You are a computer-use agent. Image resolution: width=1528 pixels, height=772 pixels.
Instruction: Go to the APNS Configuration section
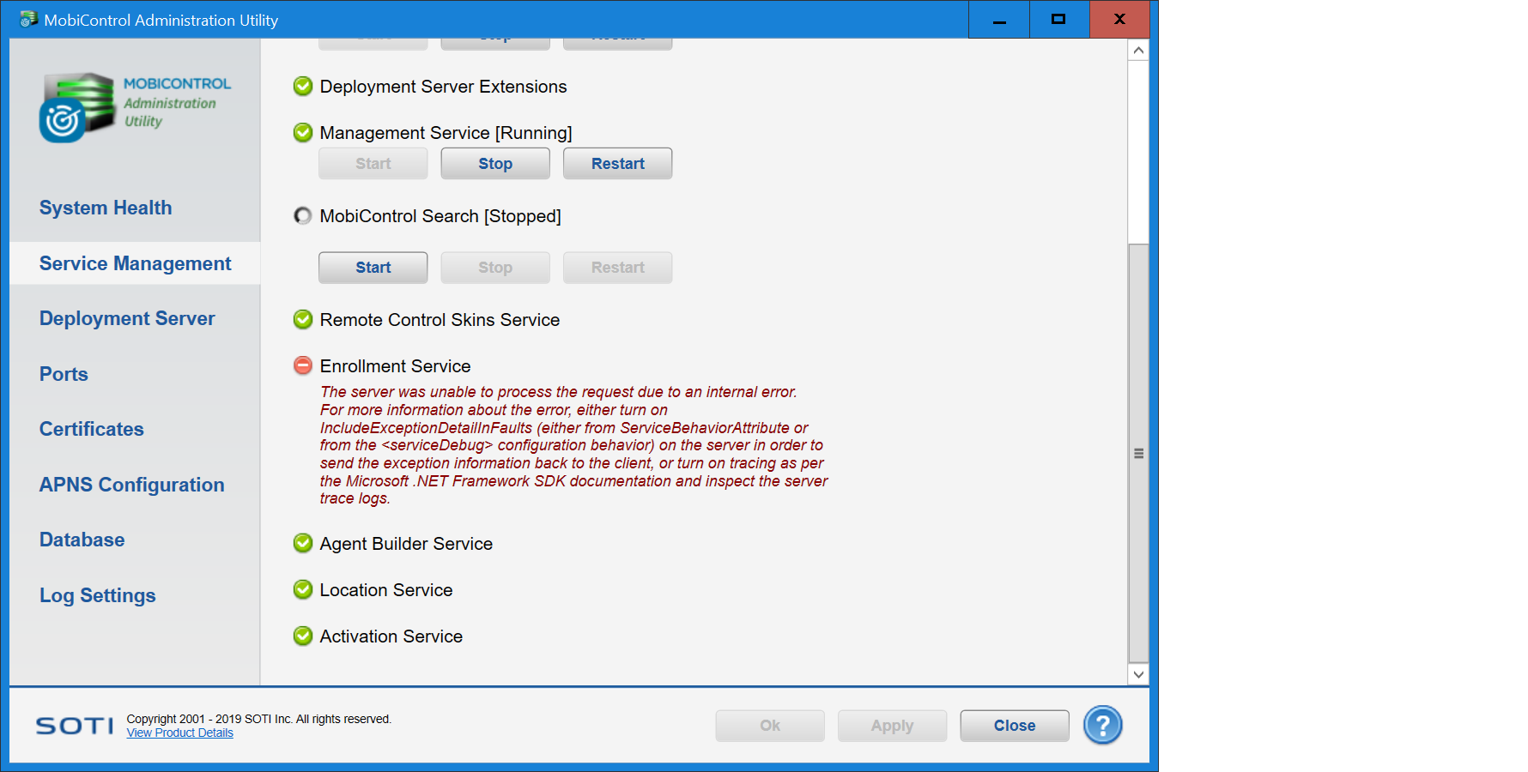coord(131,486)
